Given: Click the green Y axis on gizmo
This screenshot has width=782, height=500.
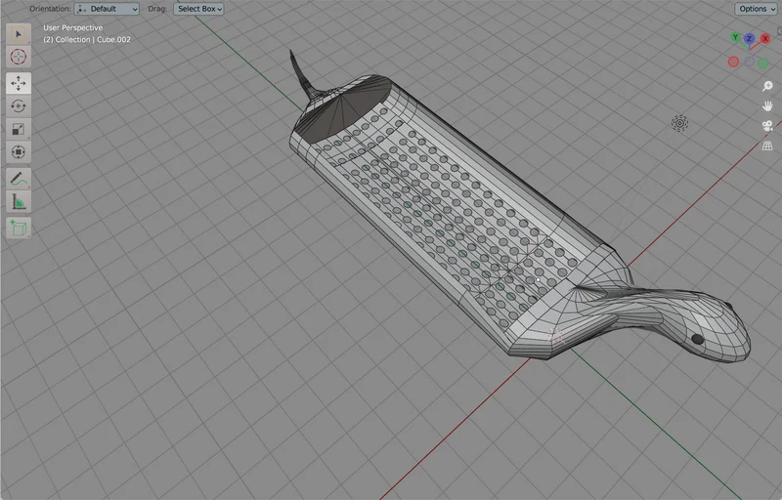Looking at the screenshot, I should point(735,37).
